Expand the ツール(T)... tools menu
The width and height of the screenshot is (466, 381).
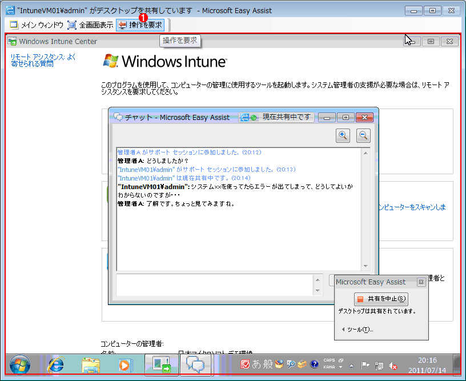[x=357, y=329]
